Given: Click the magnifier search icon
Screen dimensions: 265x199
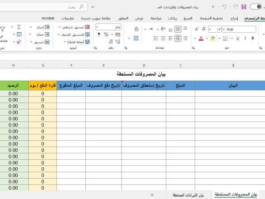Looking at the screenshot, I should tap(81, 7).
